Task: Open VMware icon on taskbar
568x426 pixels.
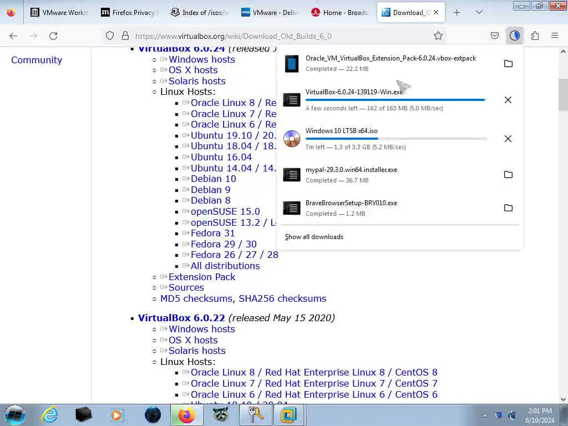Action: (x=289, y=415)
